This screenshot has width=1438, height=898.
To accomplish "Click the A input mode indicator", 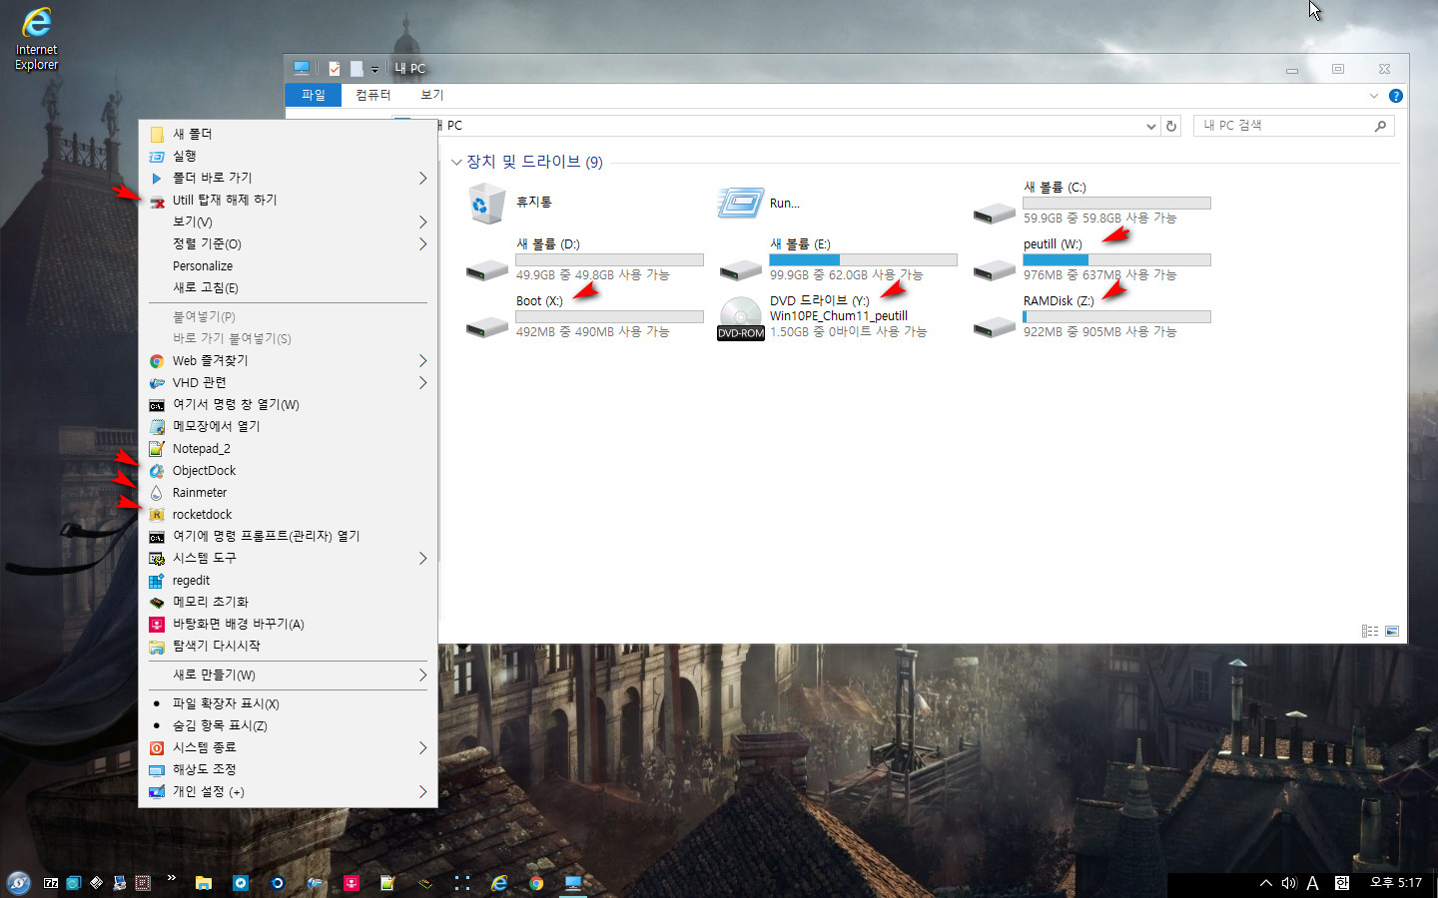I will (1313, 883).
